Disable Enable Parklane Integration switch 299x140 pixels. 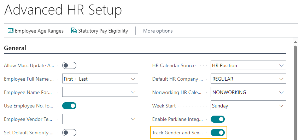coord(218,119)
